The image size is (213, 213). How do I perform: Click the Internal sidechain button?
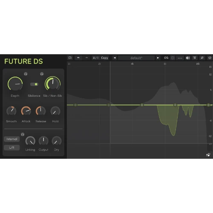click(x=12, y=139)
